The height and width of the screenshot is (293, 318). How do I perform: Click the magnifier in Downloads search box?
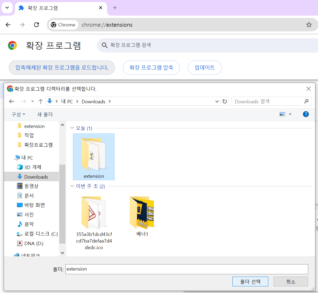click(306, 101)
